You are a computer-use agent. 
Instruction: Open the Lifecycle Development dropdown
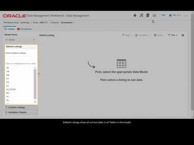(x=67, y=23)
